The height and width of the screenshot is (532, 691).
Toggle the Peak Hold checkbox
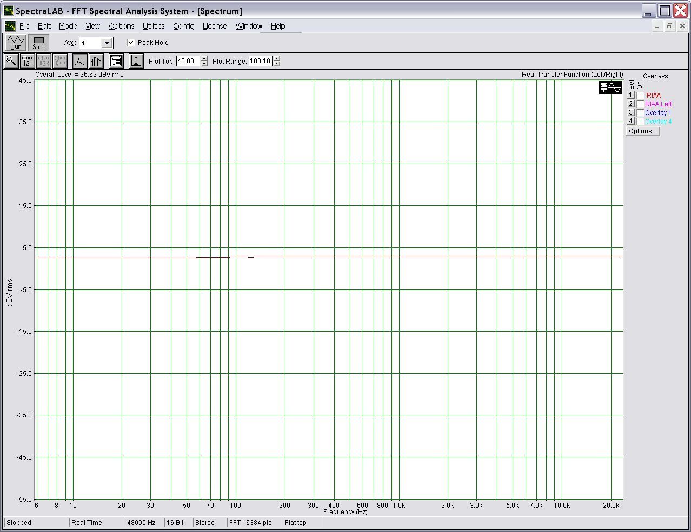pos(131,43)
